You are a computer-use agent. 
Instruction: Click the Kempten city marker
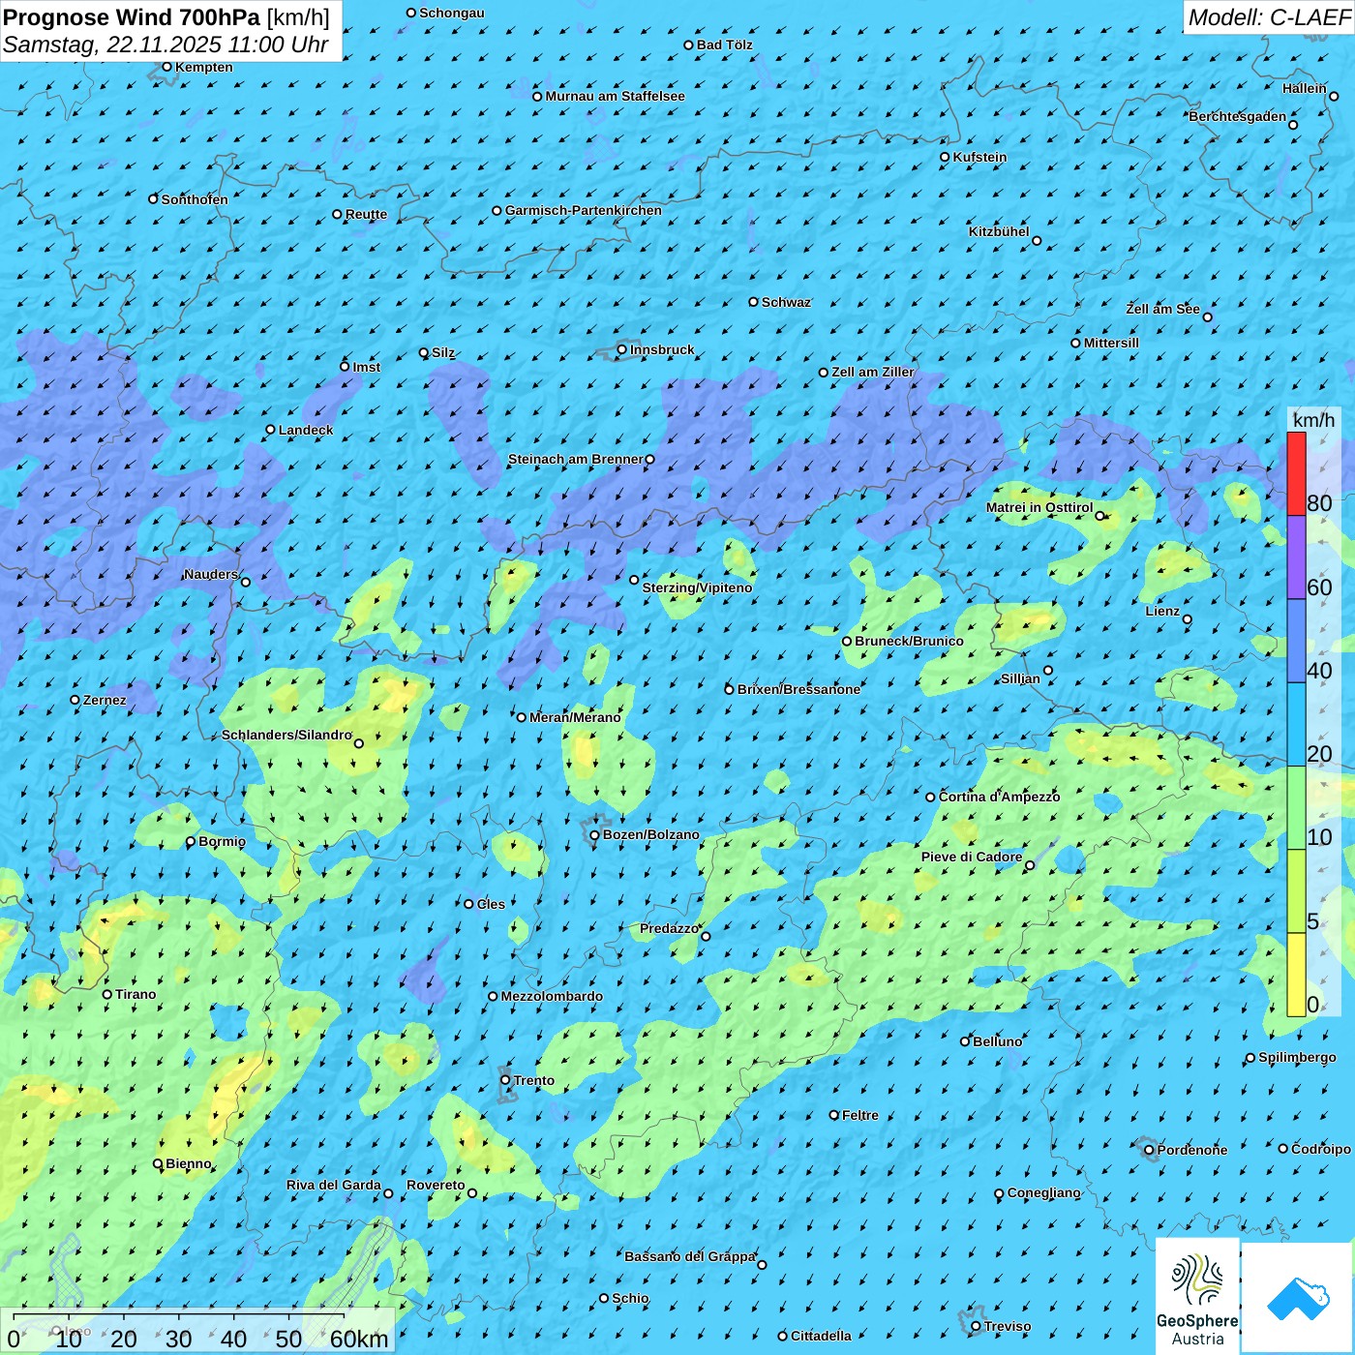click(166, 67)
